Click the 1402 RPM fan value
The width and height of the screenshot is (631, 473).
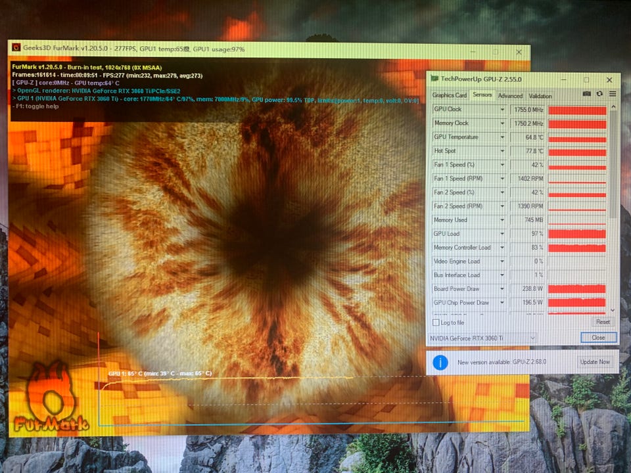click(528, 179)
